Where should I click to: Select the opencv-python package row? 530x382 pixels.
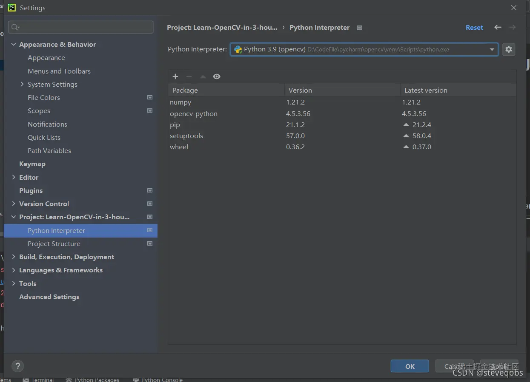coord(342,113)
